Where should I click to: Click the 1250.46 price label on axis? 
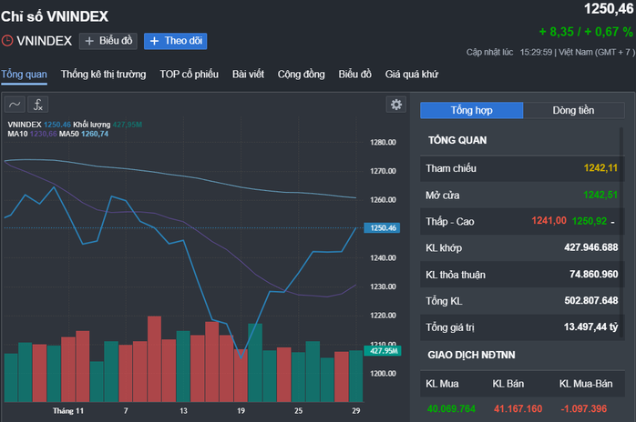click(383, 228)
